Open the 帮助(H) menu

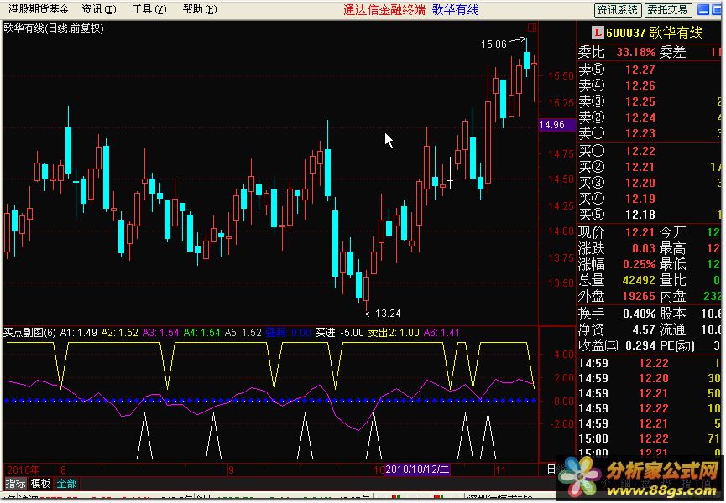tap(200, 9)
